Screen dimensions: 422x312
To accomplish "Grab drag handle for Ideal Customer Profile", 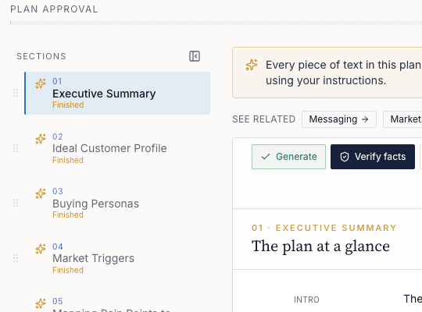I will (16, 148).
